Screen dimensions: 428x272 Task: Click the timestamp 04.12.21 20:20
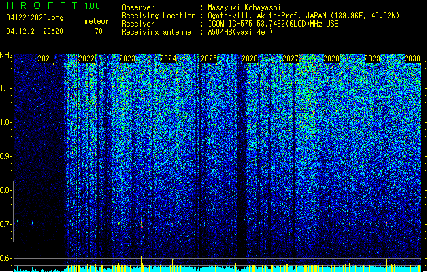tap(35, 31)
